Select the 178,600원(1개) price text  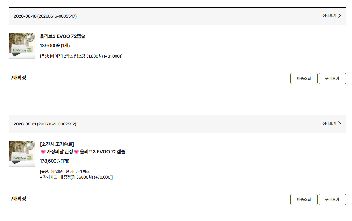coord(54,161)
